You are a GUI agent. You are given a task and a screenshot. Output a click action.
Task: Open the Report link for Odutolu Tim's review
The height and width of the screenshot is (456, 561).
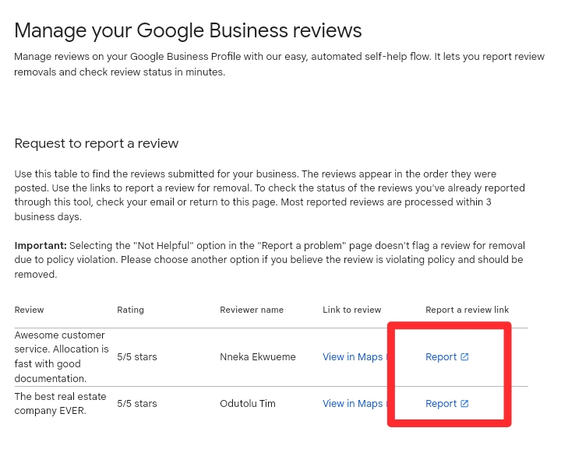pyautogui.click(x=446, y=403)
